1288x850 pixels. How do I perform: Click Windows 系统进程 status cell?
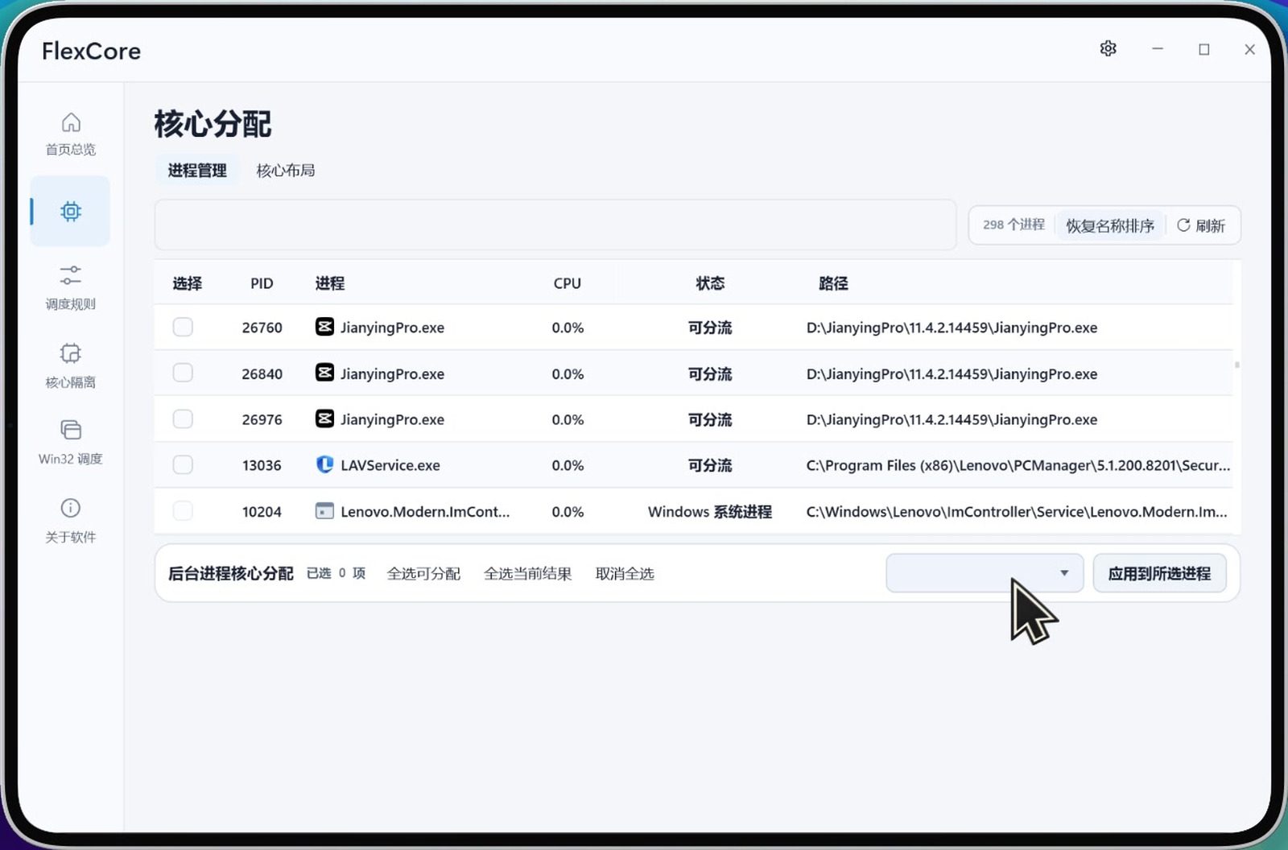710,511
